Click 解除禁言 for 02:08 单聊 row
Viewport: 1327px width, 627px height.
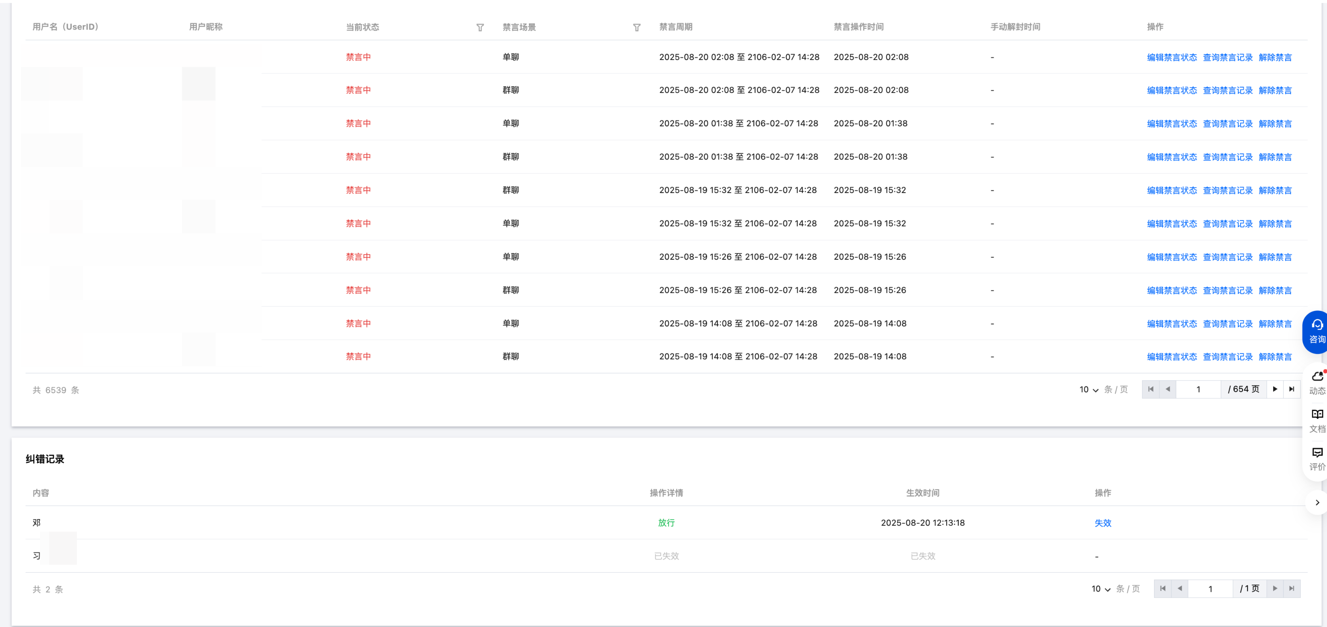click(x=1275, y=57)
